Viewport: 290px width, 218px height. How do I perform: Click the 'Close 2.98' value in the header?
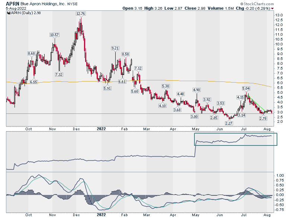coord(195,8)
